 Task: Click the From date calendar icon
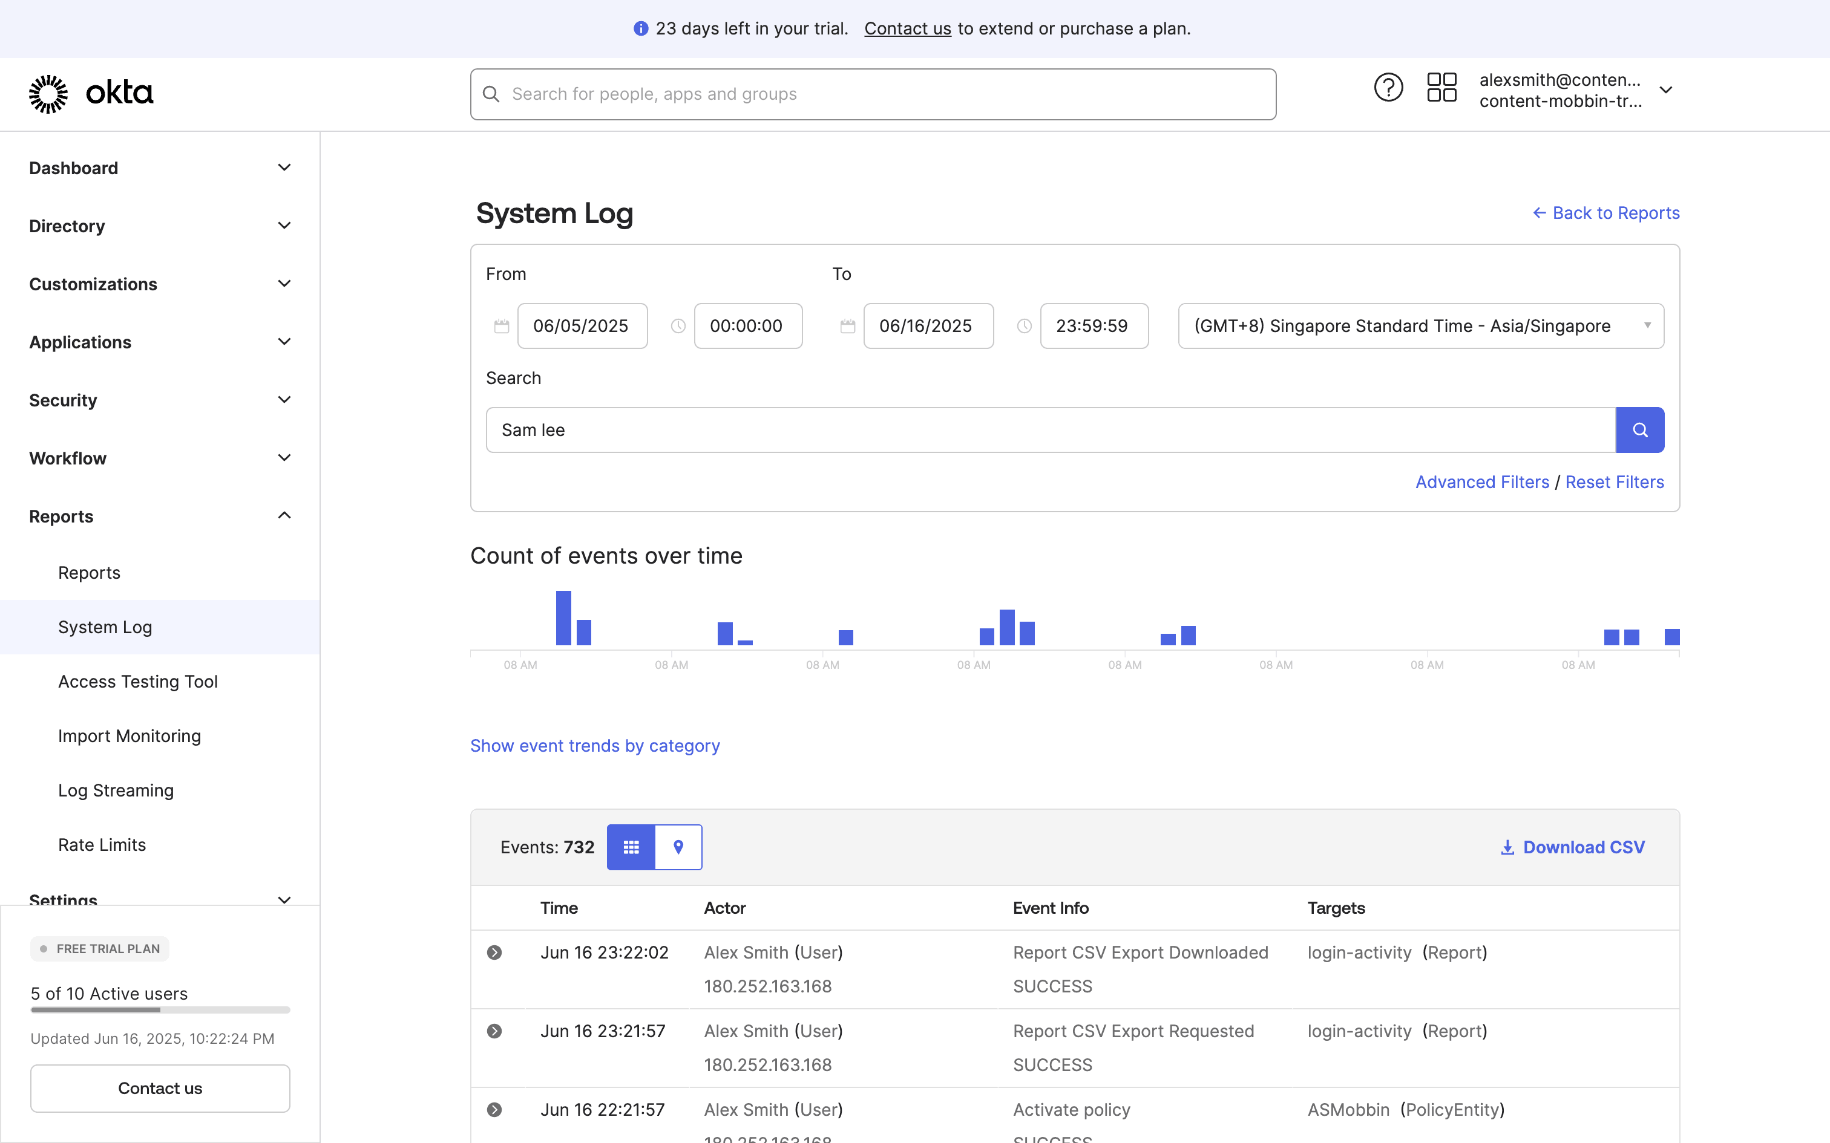pyautogui.click(x=501, y=326)
